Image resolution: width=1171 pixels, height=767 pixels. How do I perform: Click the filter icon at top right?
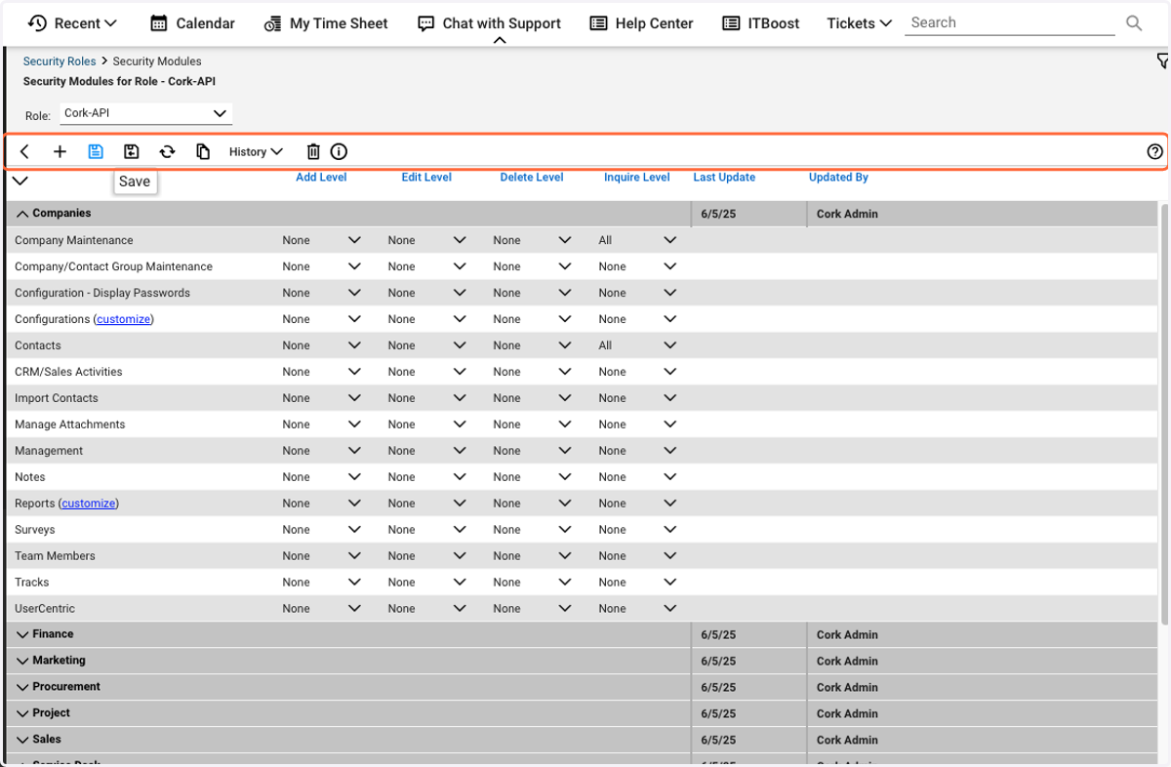tap(1162, 61)
